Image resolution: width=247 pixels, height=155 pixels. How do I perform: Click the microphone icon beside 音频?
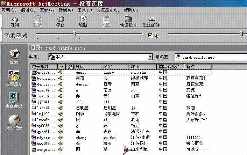pos(24,35)
